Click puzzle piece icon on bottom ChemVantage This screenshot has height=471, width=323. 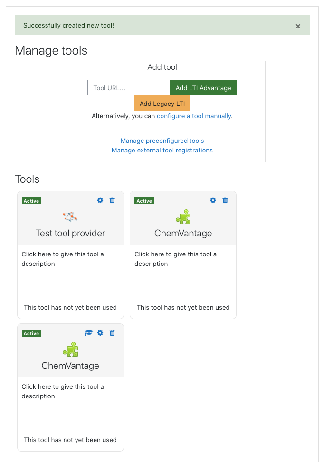click(70, 349)
